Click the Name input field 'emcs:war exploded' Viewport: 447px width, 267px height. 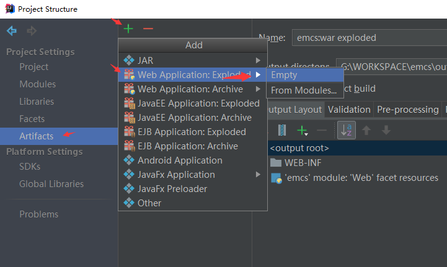370,38
